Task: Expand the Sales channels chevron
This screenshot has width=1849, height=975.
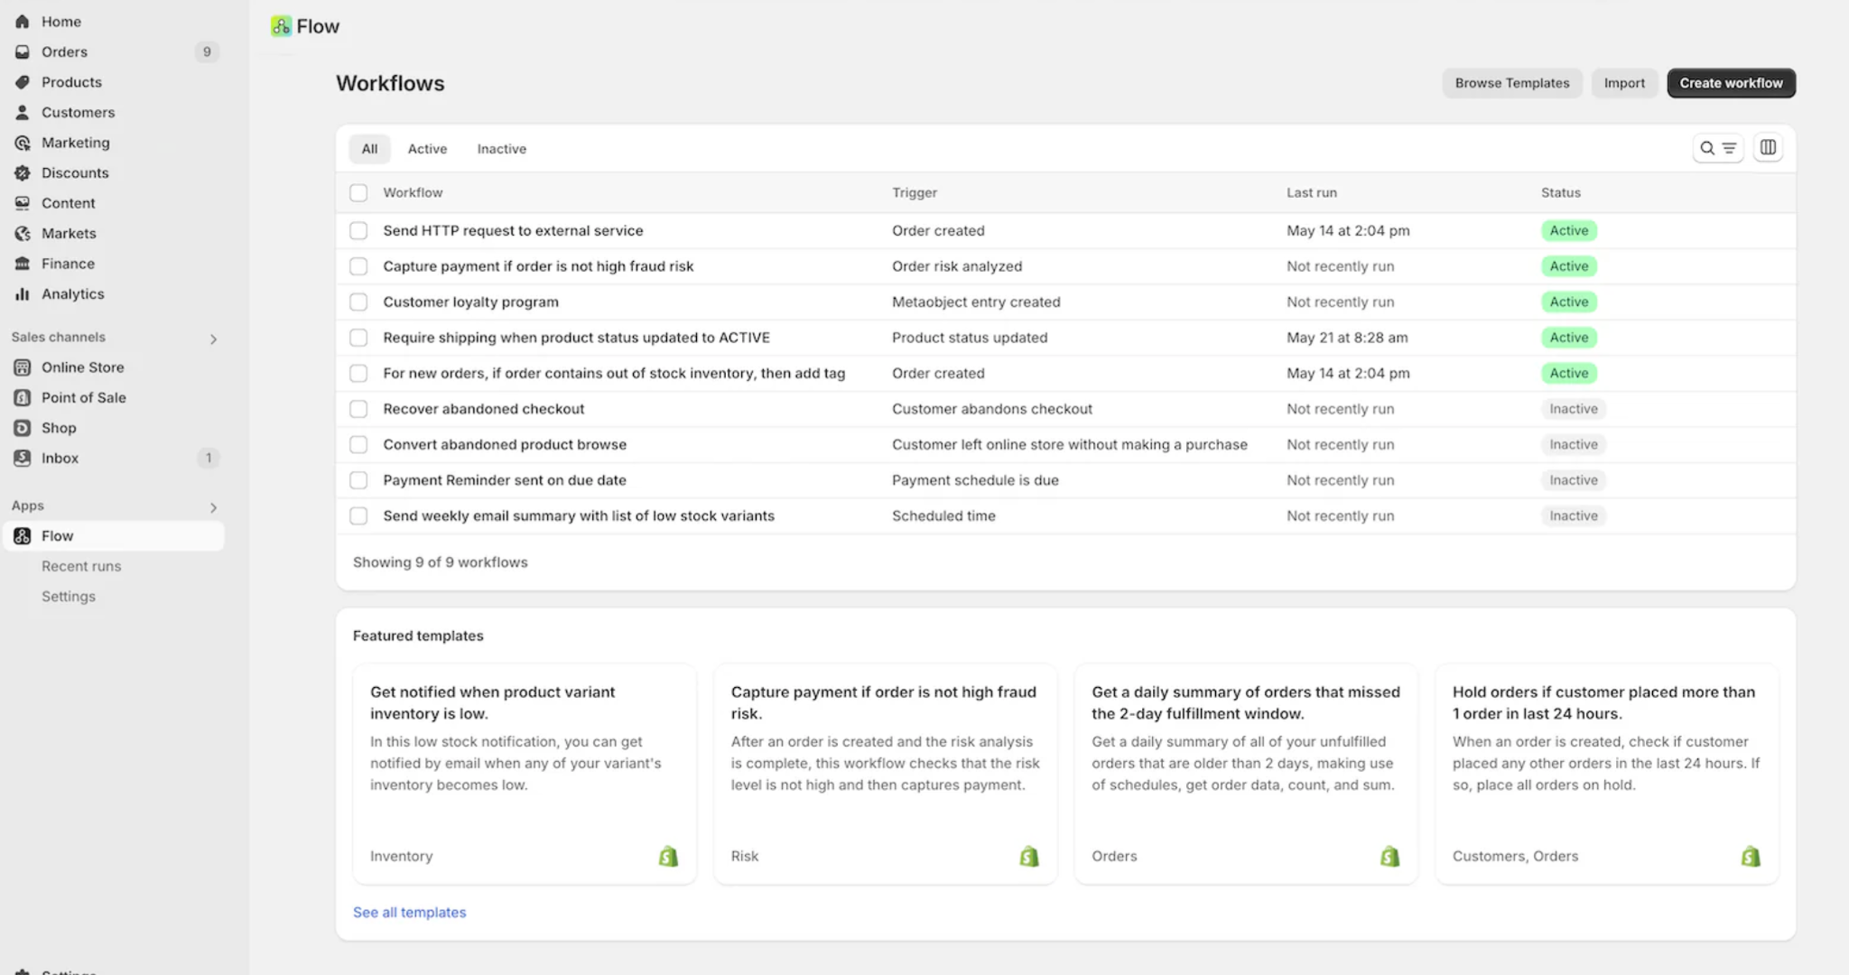Action: [x=213, y=339]
